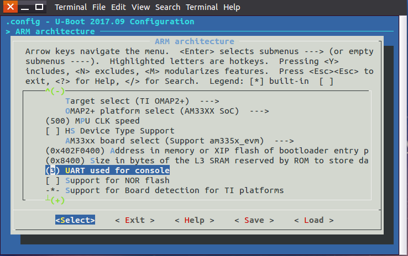Expand AM33xx board select submenu
This screenshot has width=408, height=256.
tap(179, 141)
